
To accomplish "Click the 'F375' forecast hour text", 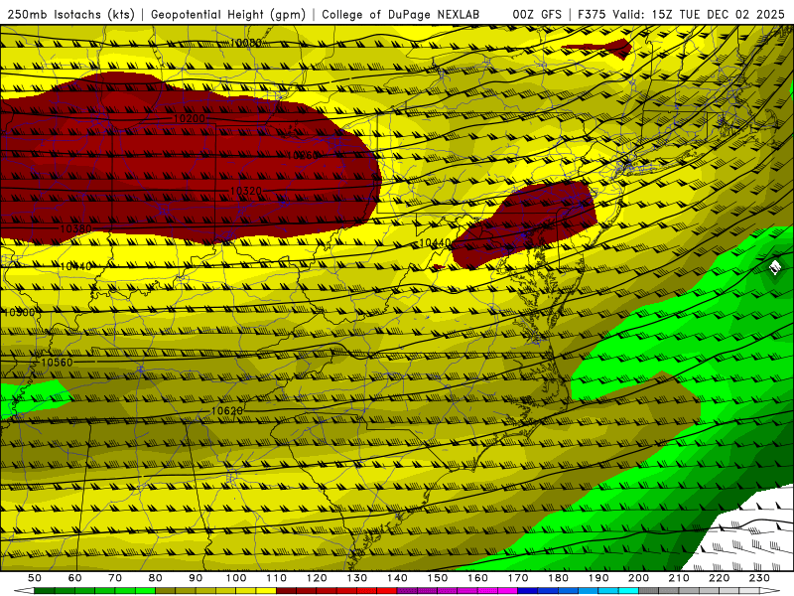I will [592, 14].
